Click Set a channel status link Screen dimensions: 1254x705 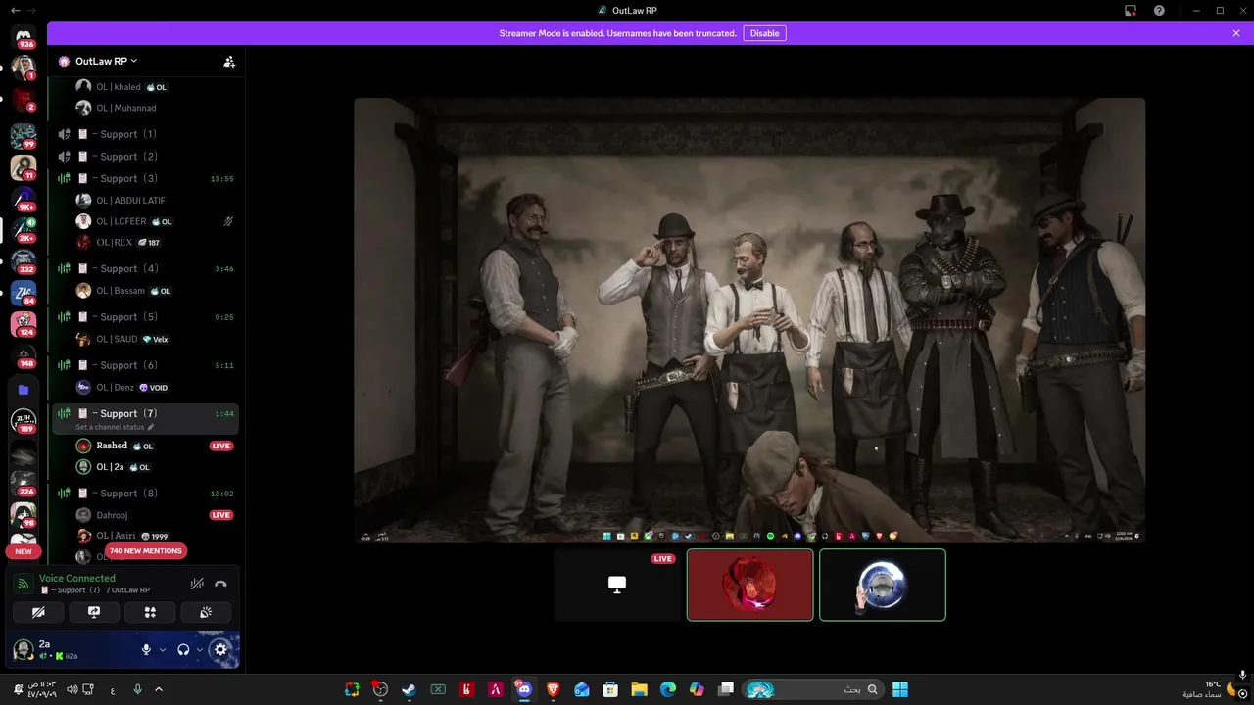(x=115, y=427)
